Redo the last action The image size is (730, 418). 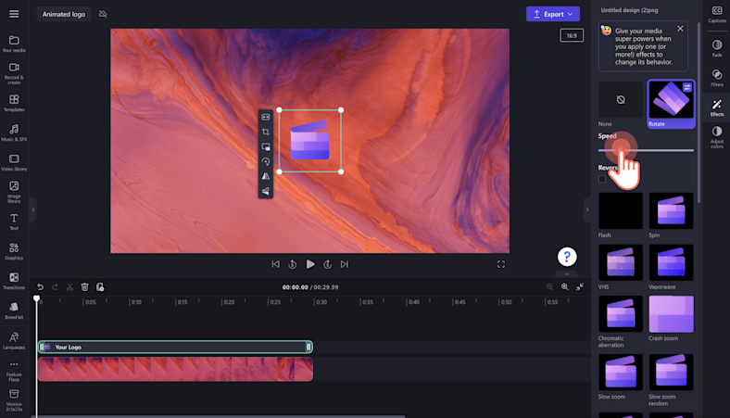tap(55, 287)
